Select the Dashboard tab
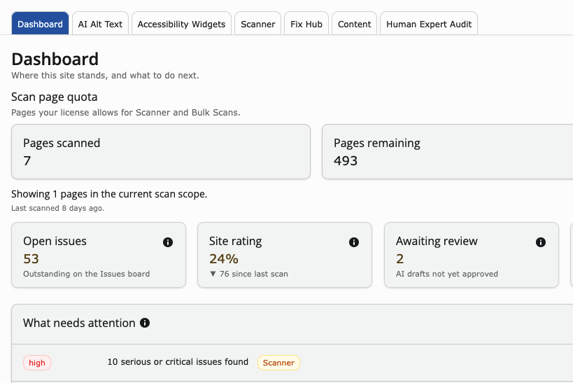The width and height of the screenshot is (573, 383). [x=40, y=23]
